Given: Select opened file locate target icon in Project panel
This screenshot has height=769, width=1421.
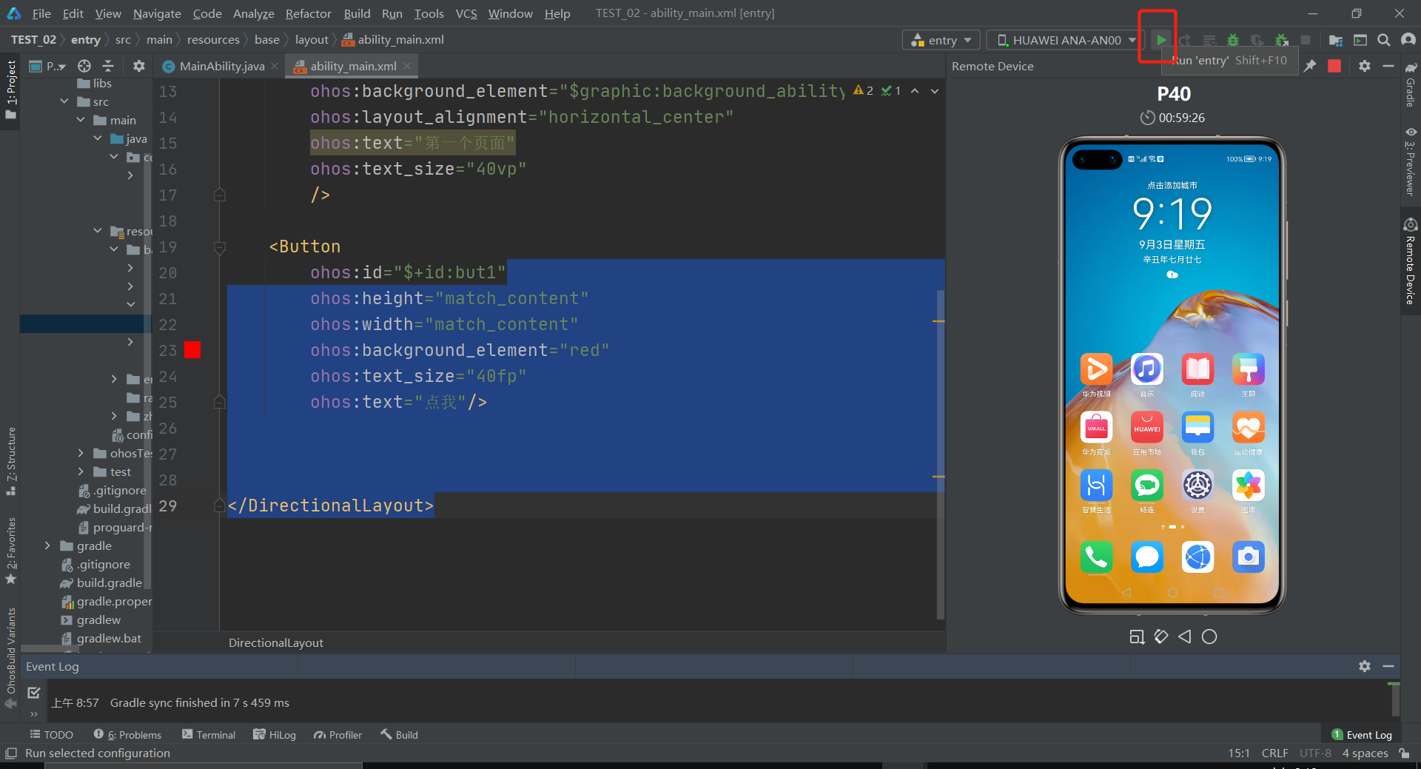Looking at the screenshot, I should click(x=84, y=66).
